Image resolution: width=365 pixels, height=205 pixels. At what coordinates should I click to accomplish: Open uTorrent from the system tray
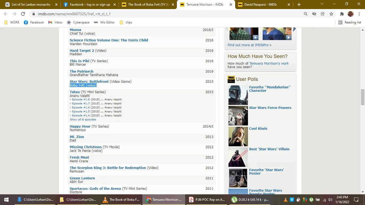coord(311,199)
